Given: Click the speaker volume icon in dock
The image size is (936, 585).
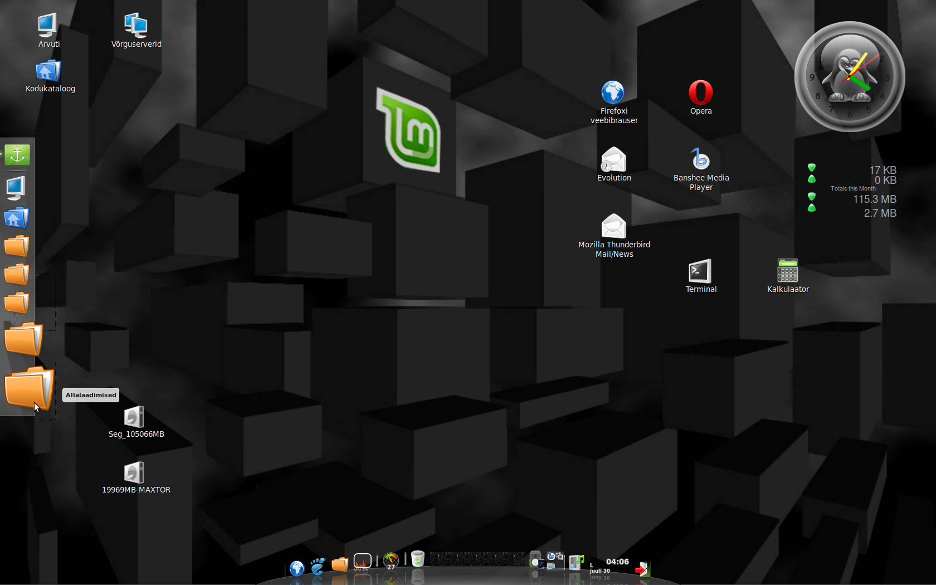Looking at the screenshot, I should coord(535,560).
